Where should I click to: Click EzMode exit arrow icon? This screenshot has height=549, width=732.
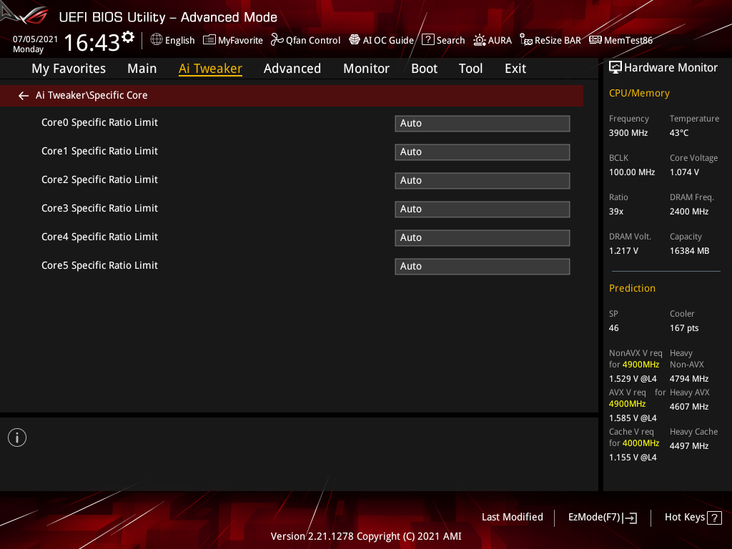click(630, 518)
